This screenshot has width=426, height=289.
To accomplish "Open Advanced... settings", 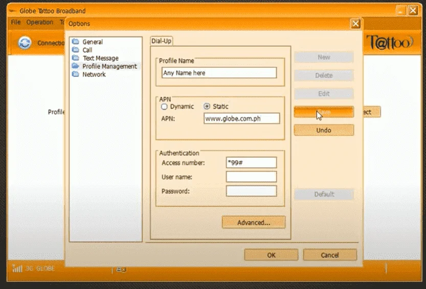I will [x=254, y=222].
